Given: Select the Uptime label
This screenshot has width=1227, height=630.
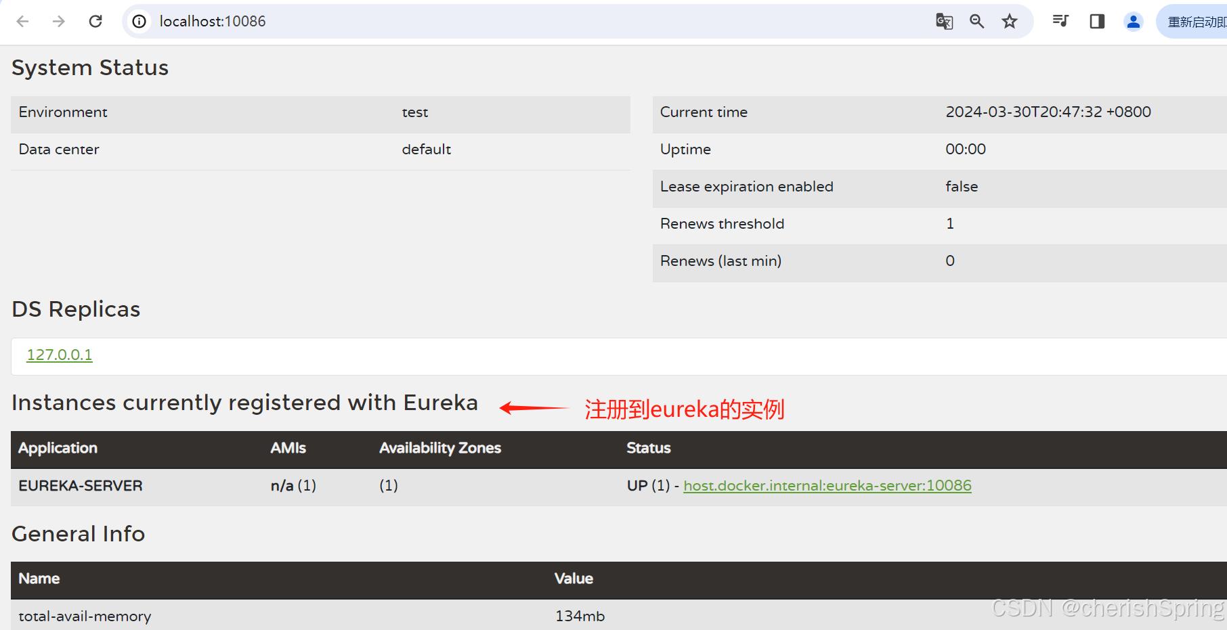Looking at the screenshot, I should click(686, 150).
